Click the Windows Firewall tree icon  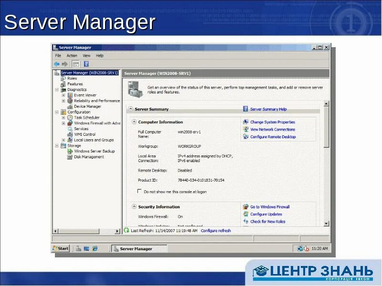pyautogui.click(x=70, y=123)
